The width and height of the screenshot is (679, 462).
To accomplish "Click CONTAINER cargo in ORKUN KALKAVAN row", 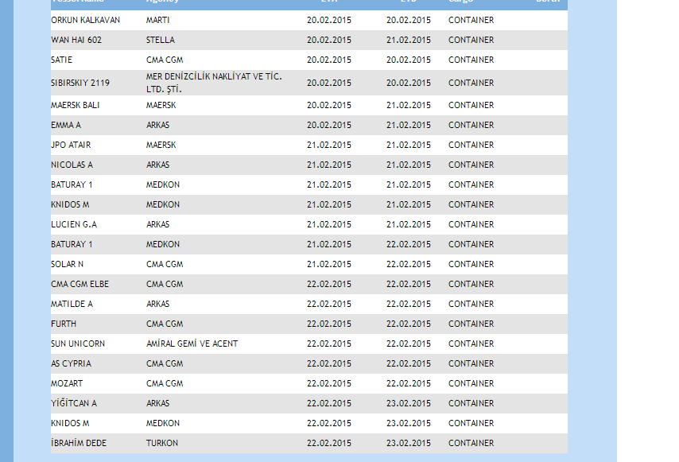I will click(x=471, y=21).
